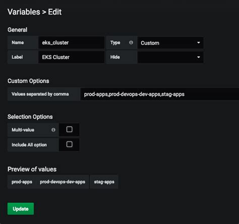Click the Name field containing eks_cluster
The height and width of the screenshot is (224, 239).
click(72, 43)
